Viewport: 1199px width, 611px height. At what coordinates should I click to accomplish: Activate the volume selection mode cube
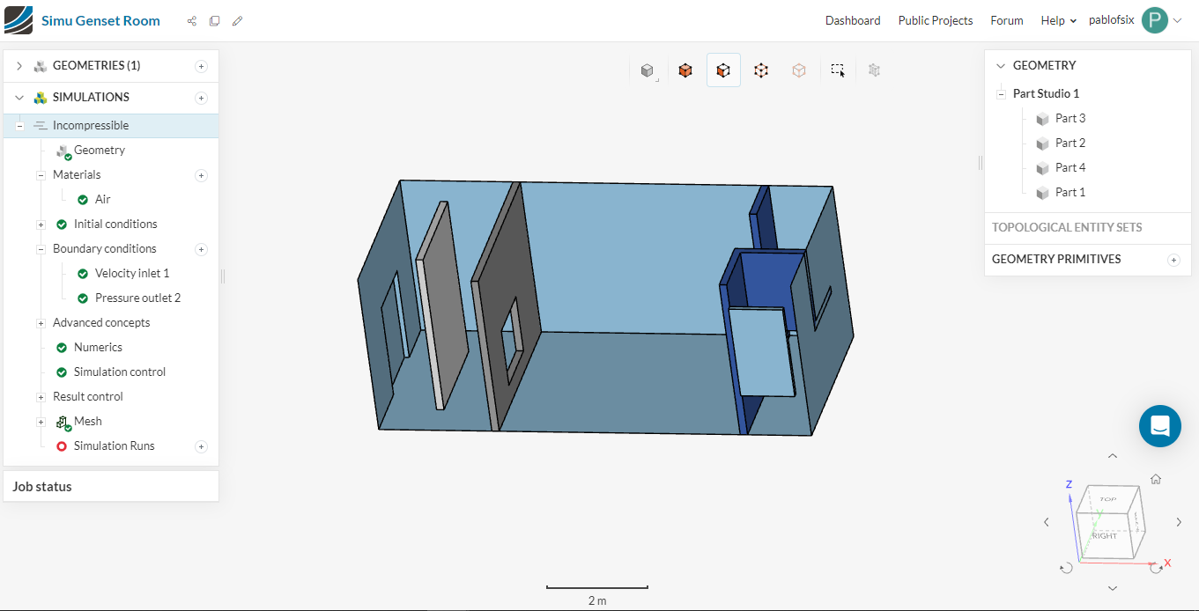(685, 70)
